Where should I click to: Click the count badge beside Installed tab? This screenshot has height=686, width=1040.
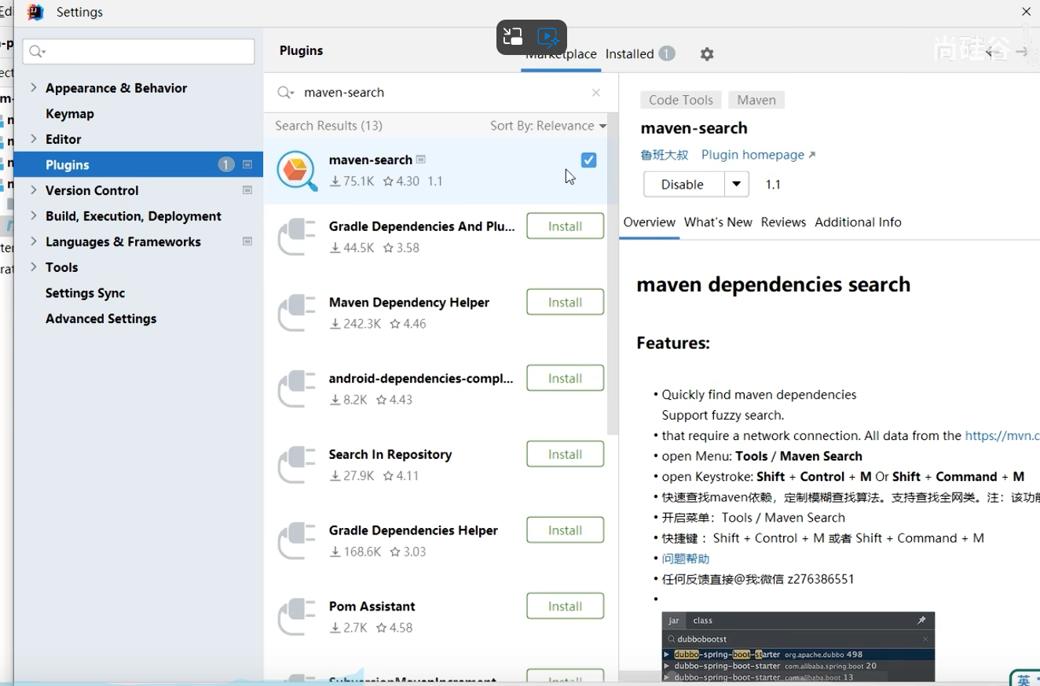coord(667,53)
